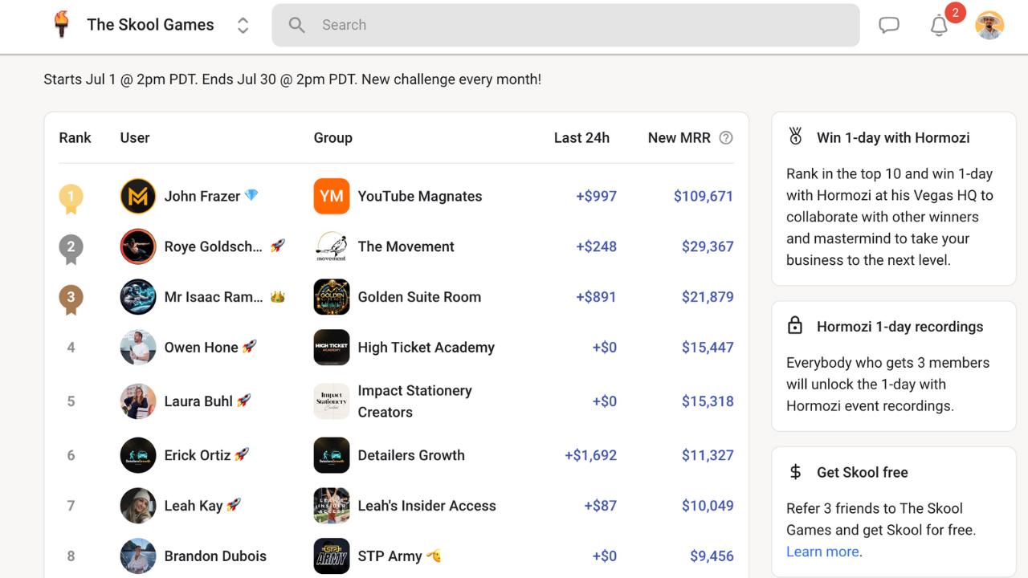Open the Detailers Growth group icon
Image resolution: width=1028 pixels, height=578 pixels.
point(332,455)
